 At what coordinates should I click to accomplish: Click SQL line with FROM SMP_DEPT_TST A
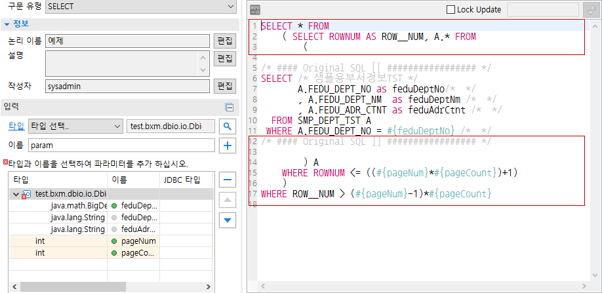tap(321, 121)
